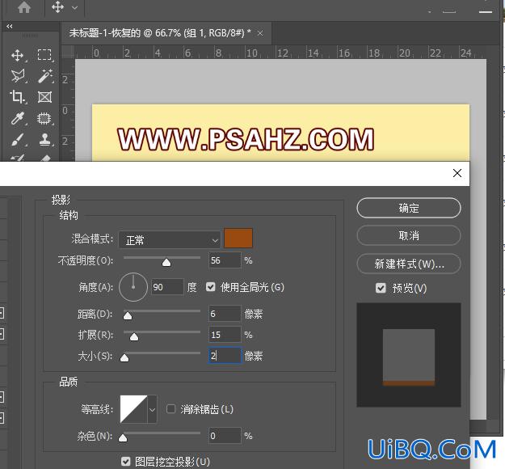Select the Frame tool
Screen dimensions: 505x469
[x=44, y=97]
